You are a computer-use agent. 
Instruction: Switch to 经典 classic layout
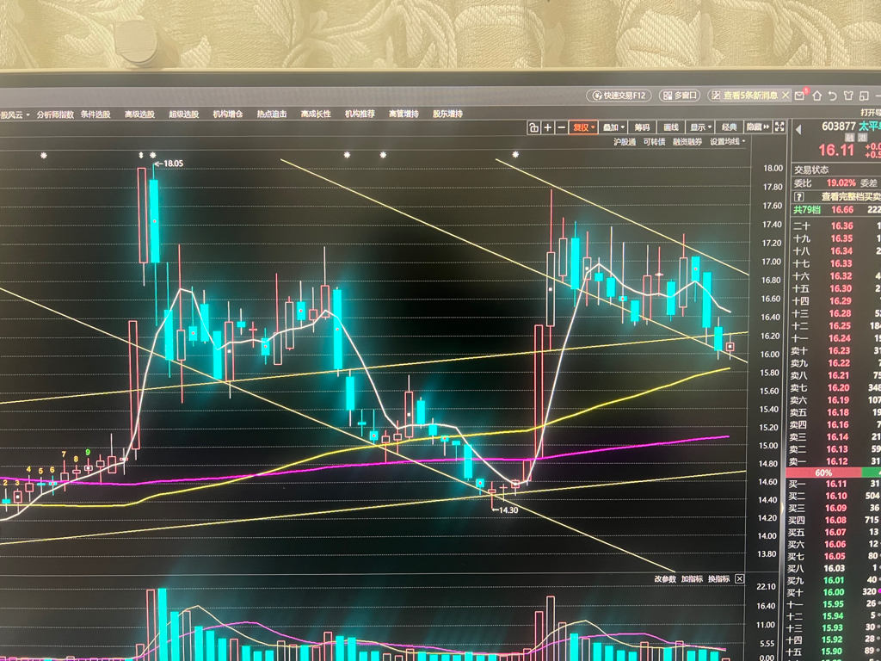tap(730, 127)
